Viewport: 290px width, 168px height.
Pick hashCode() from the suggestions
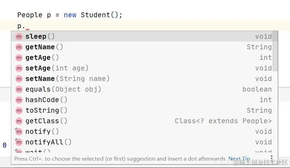pos(46,100)
